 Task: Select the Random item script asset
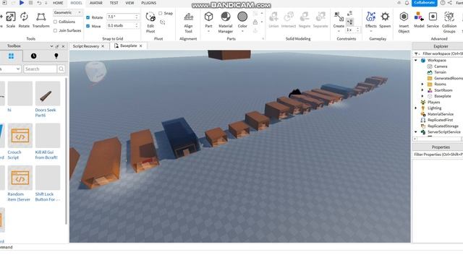pos(20,183)
